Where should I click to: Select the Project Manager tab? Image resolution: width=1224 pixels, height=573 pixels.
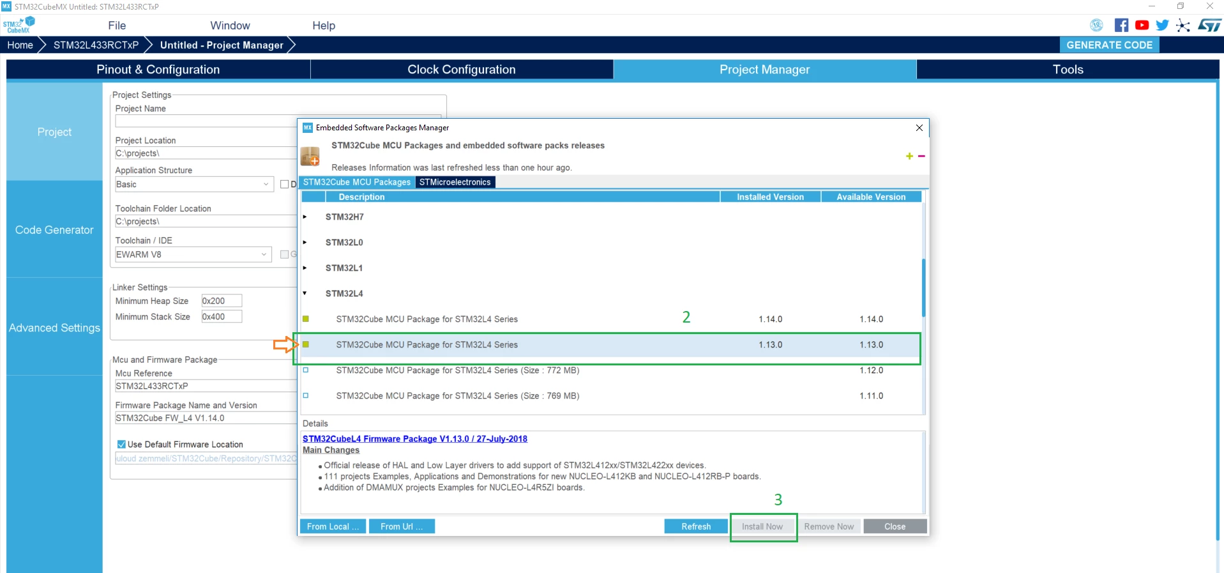pyautogui.click(x=765, y=70)
